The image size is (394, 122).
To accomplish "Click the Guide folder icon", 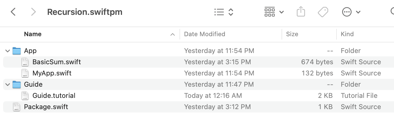I will [17, 84].
